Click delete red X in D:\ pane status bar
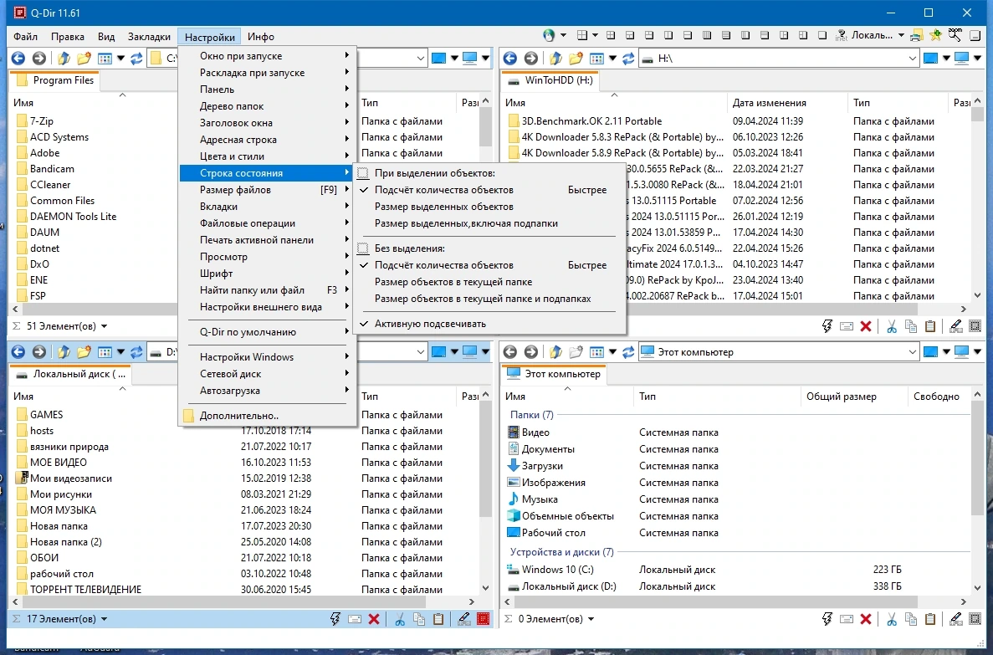This screenshot has width=993, height=655. pyautogui.click(x=374, y=619)
